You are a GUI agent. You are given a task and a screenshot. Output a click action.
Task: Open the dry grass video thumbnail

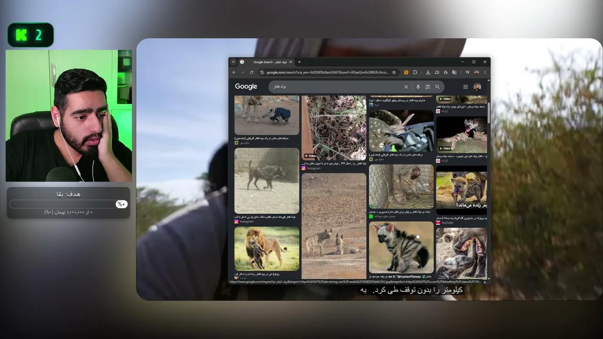[334, 128]
